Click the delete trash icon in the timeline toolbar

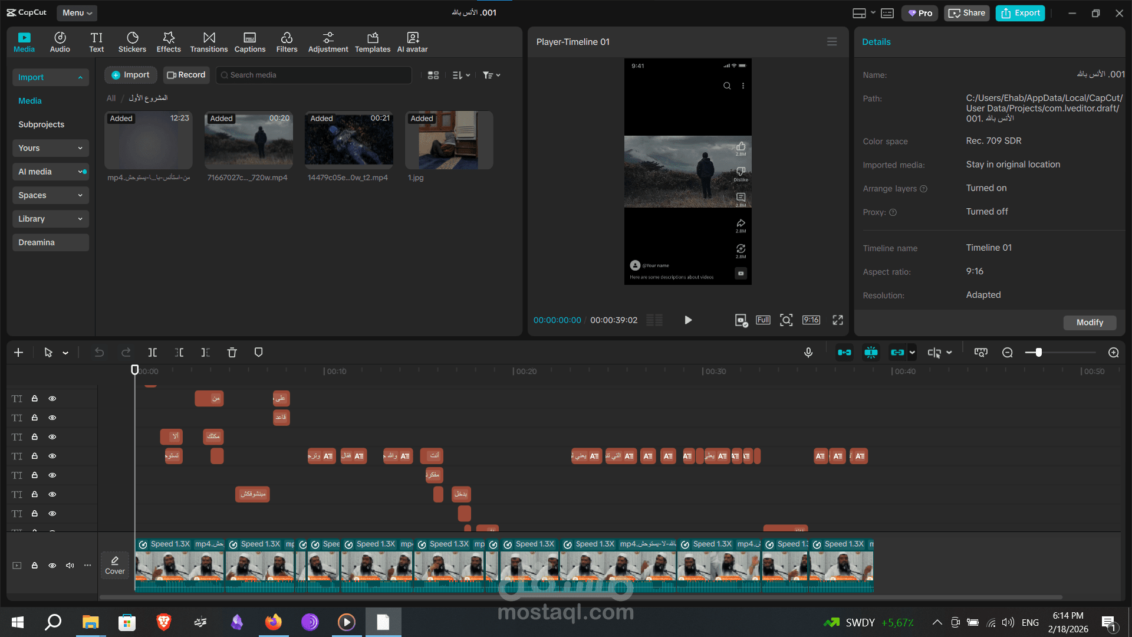232,352
